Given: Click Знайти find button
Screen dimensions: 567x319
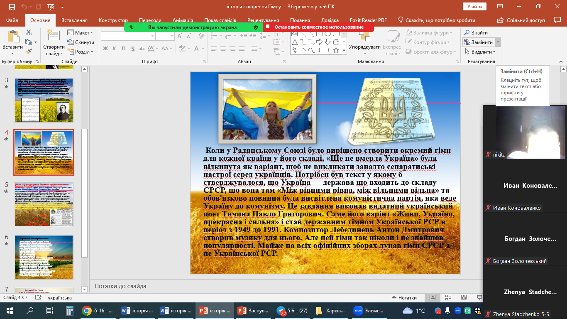Looking at the screenshot, I should [x=476, y=33].
